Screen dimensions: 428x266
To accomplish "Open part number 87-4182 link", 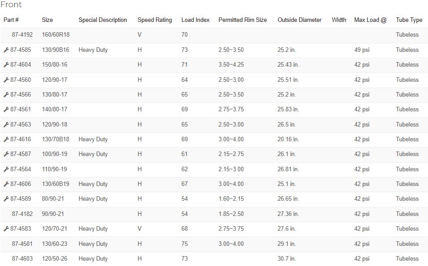I will point(22,214).
